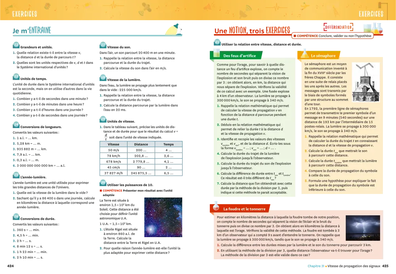Select the "45 cm/s" table cell
The width and height of the screenshot is (396, 274).
click(x=113, y=167)
